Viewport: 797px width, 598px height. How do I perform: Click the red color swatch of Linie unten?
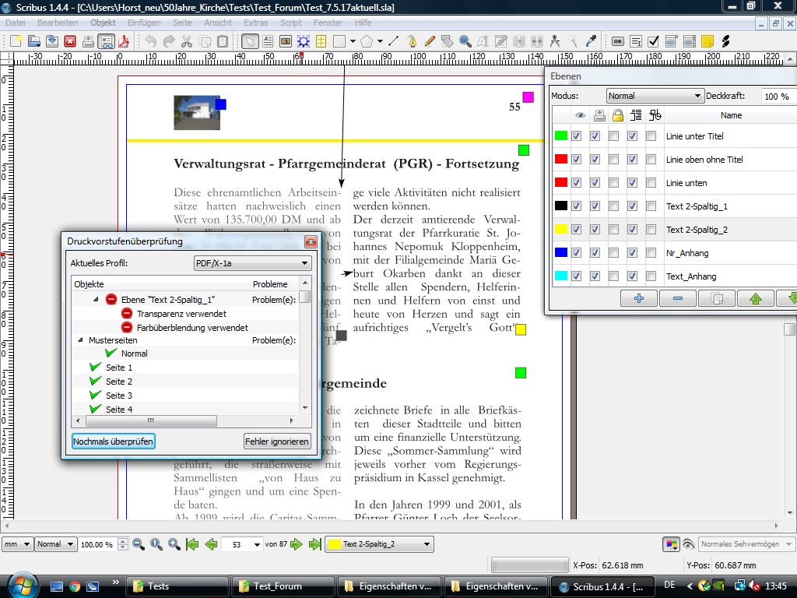click(x=561, y=183)
